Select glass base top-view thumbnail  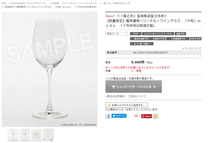tap(37, 135)
